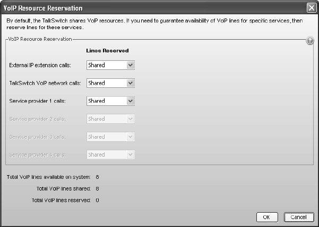Open Service provider 3 calls dropdown

pos(110,137)
